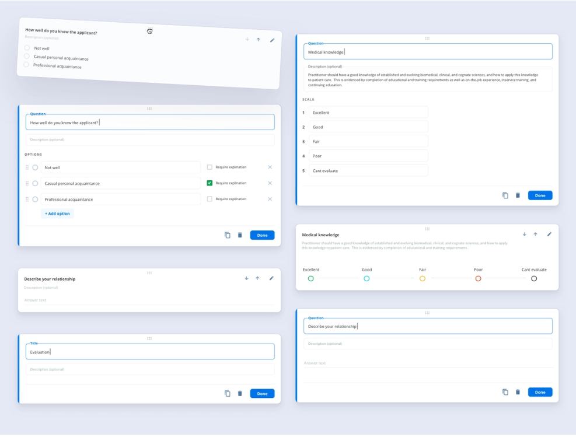Select yellow 'Fair' rating circle
This screenshot has width=576, height=437.
[423, 279]
